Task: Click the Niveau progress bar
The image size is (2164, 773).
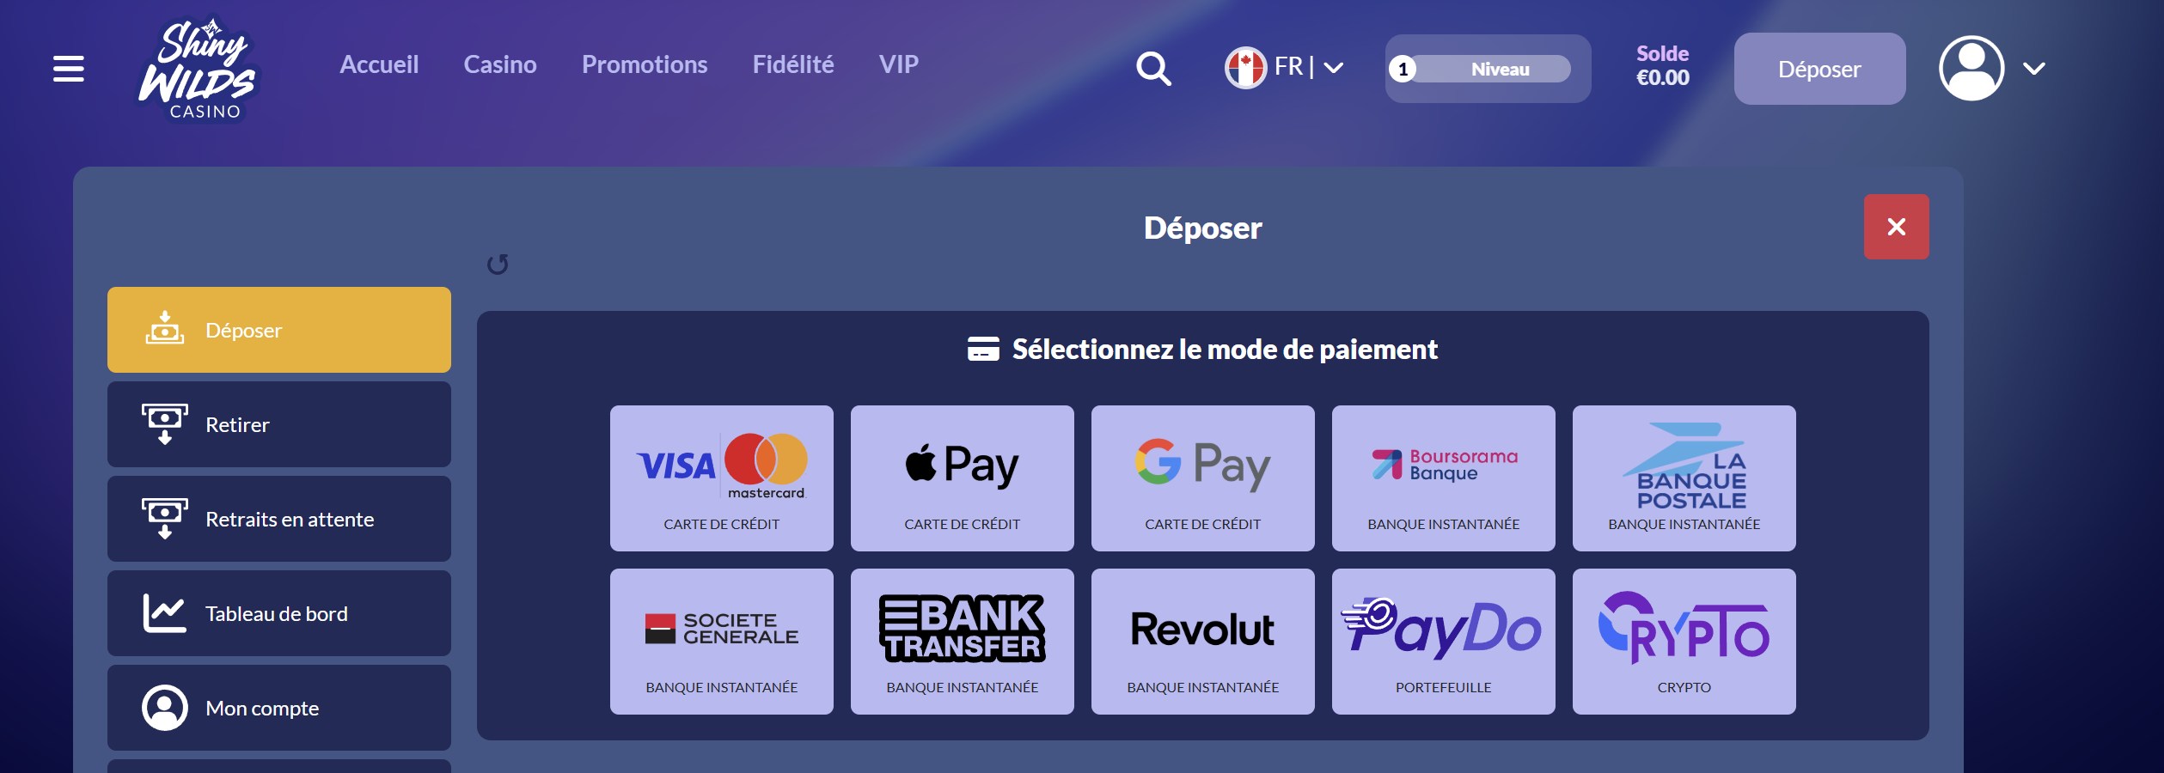Action: click(1488, 69)
